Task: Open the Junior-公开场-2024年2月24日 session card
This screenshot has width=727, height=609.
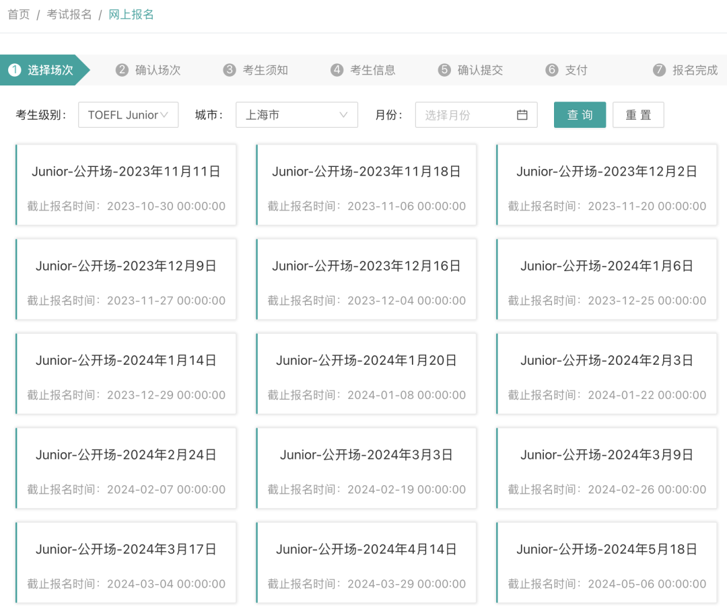Action: [126, 468]
